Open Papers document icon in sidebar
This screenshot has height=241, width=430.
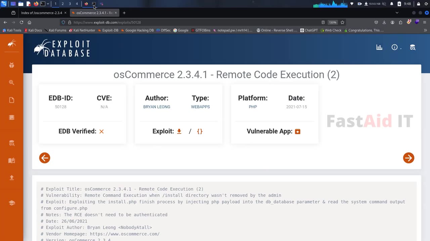point(12,100)
